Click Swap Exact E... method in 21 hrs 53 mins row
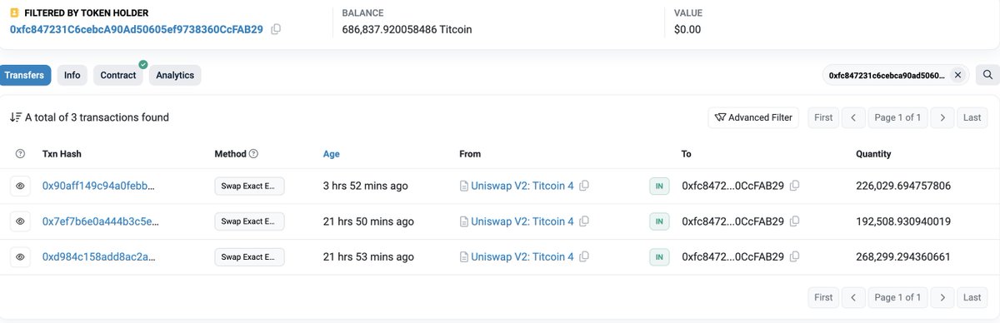Screen dimensions: 1000x323 coord(249,257)
